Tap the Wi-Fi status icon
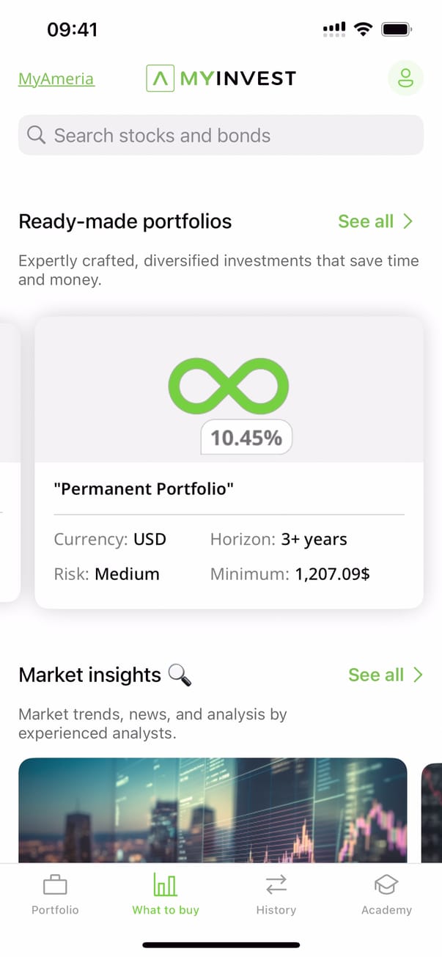This screenshot has width=442, height=957. [363, 29]
